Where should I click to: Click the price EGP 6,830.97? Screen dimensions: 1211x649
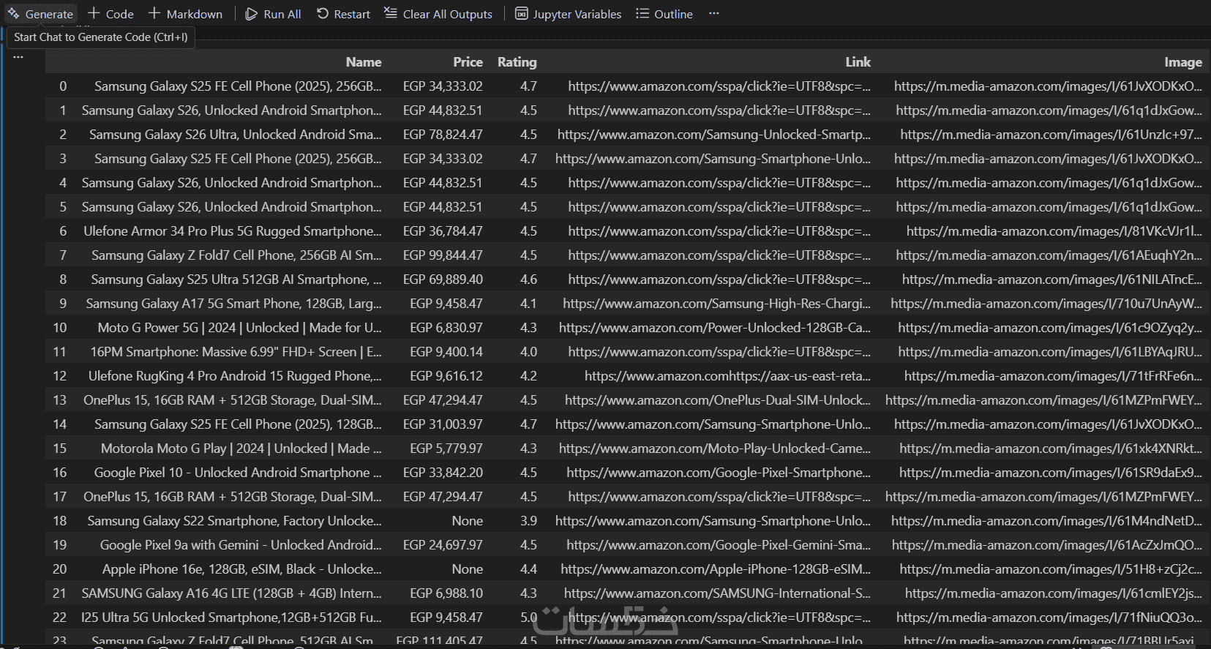click(446, 328)
